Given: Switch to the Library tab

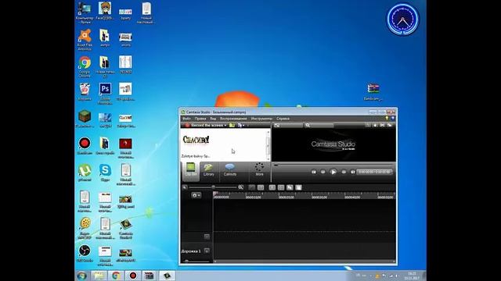Looking at the screenshot, I should (x=209, y=169).
